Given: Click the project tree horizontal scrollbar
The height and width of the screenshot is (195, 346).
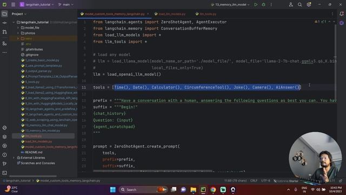Looking at the screenshot, I should (33, 176).
